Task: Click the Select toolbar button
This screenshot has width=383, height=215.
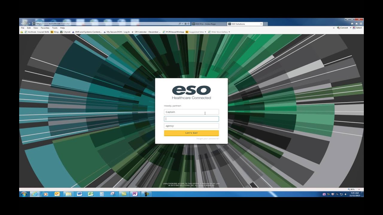Action: (357, 28)
